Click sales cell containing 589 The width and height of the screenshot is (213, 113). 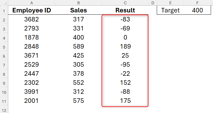click(x=78, y=47)
